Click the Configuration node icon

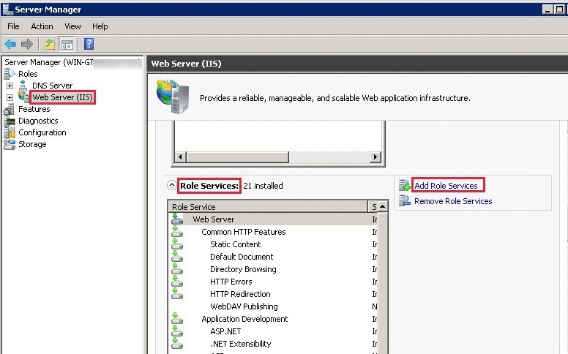(x=9, y=132)
